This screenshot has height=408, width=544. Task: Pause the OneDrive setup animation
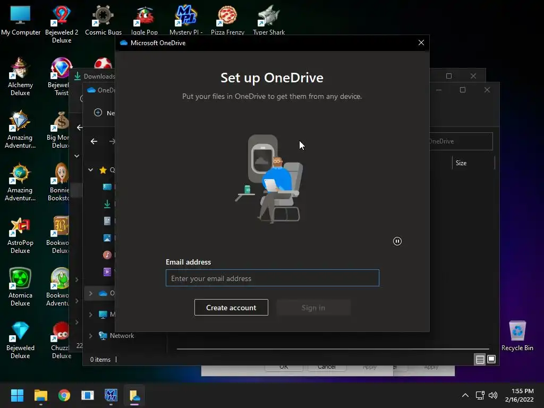pyautogui.click(x=397, y=241)
